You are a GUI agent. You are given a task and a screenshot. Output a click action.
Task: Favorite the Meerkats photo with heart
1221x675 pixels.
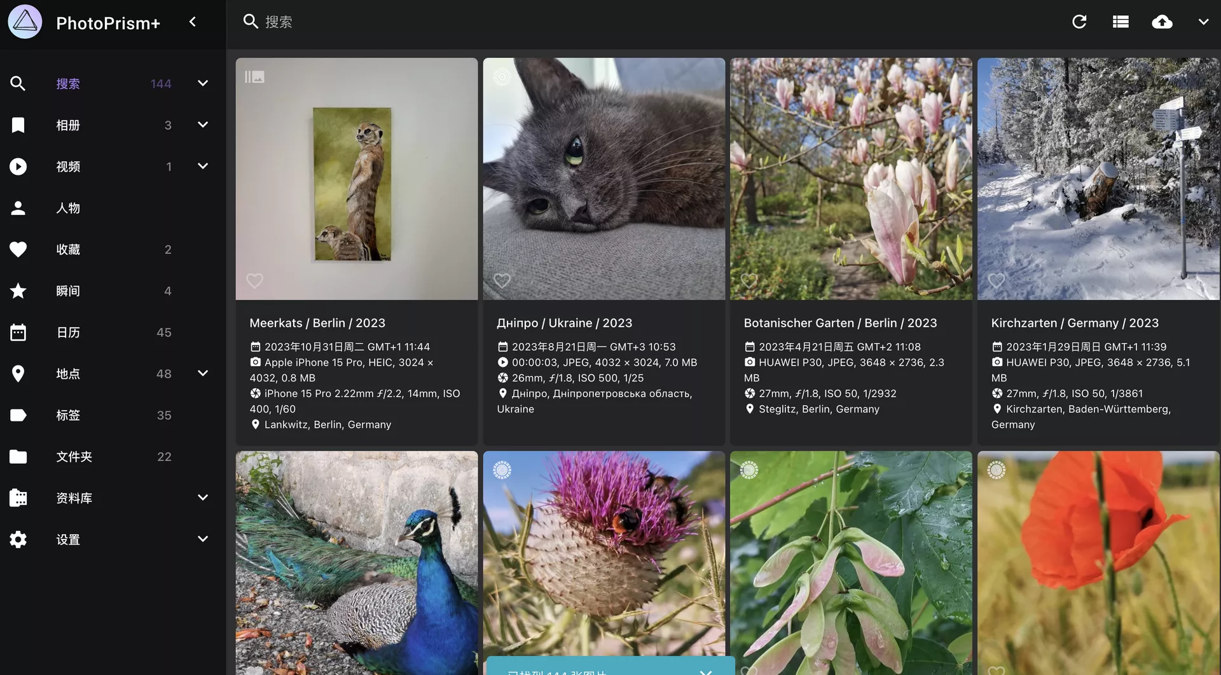point(254,280)
